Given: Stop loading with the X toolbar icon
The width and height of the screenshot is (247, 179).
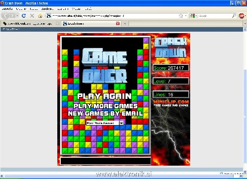Looking at the screenshot, I should pyautogui.click(x=32, y=16).
